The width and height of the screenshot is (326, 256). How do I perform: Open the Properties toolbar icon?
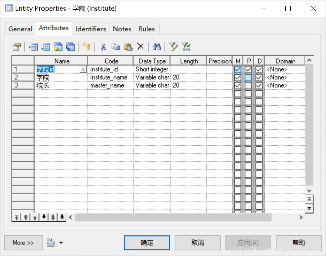click(17, 47)
